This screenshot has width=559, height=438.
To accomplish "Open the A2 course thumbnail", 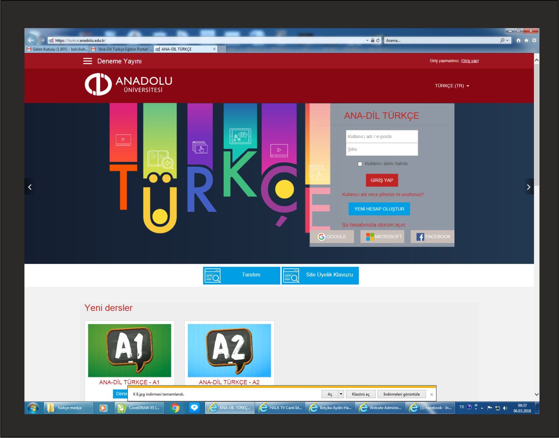I will pyautogui.click(x=229, y=350).
